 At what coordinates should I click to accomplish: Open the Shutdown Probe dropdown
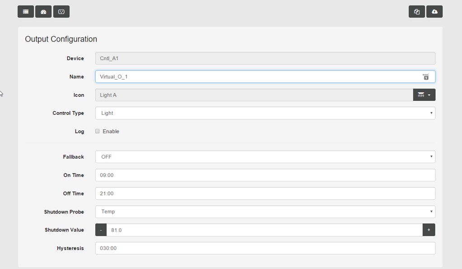(265, 212)
